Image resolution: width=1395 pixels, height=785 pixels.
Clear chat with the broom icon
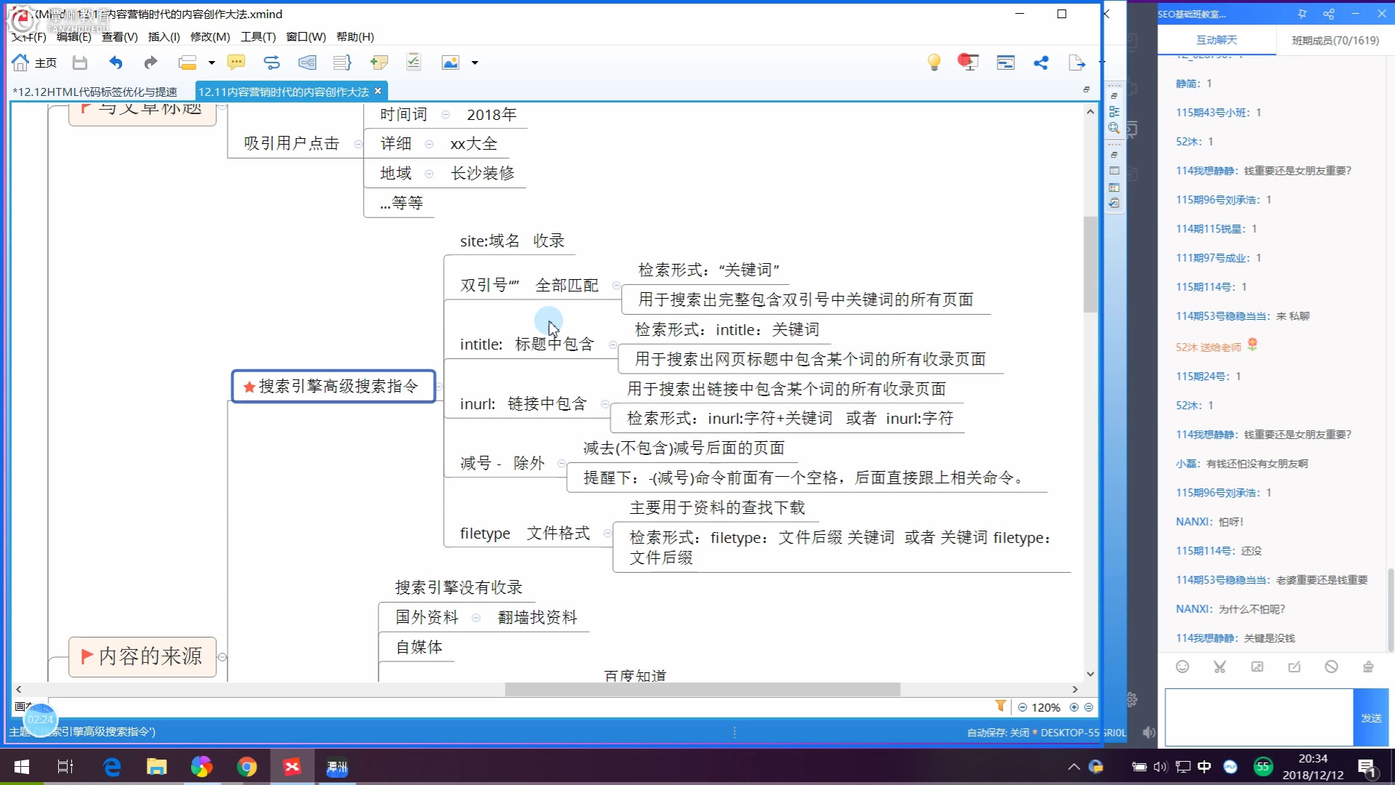click(x=1368, y=667)
